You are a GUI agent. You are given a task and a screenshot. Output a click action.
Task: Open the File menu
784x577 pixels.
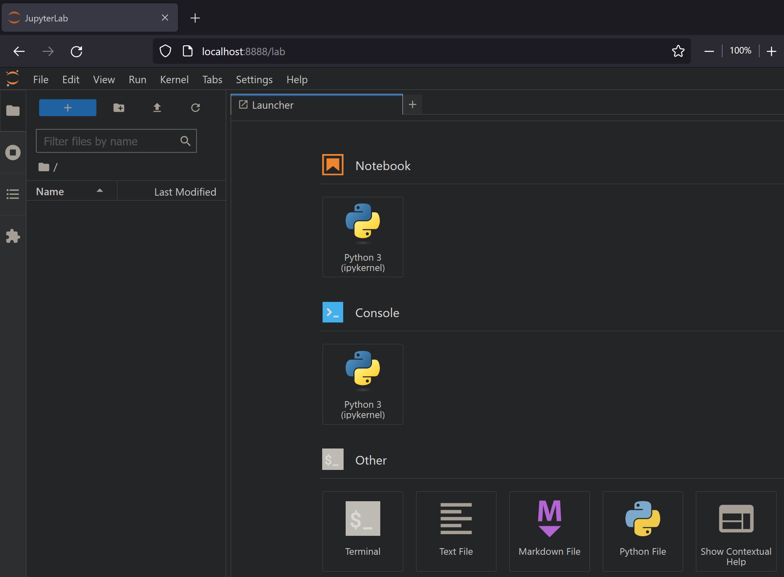point(41,79)
